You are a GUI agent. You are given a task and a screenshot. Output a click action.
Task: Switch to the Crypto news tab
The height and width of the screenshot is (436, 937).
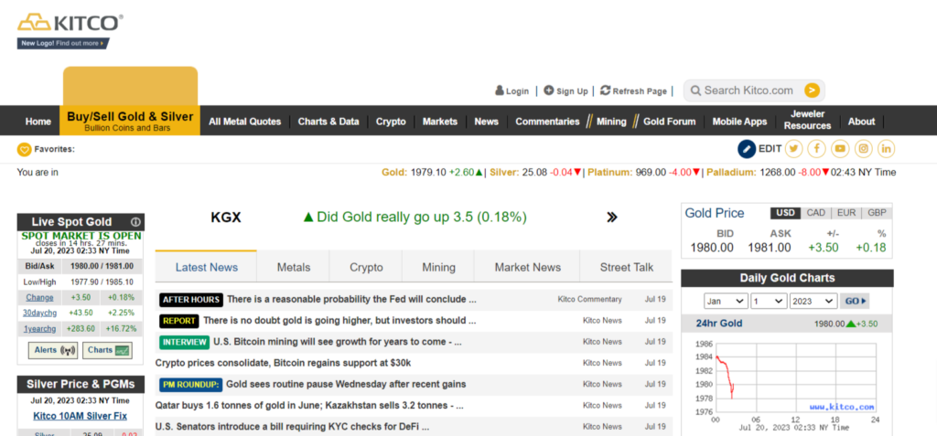(x=366, y=267)
